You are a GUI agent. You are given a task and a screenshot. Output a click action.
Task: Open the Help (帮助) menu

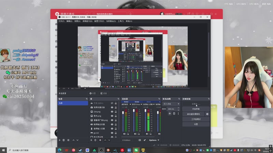[129, 21]
